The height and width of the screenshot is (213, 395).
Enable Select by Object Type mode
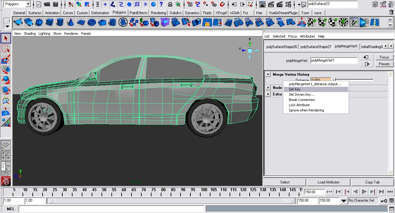pos(79,4)
